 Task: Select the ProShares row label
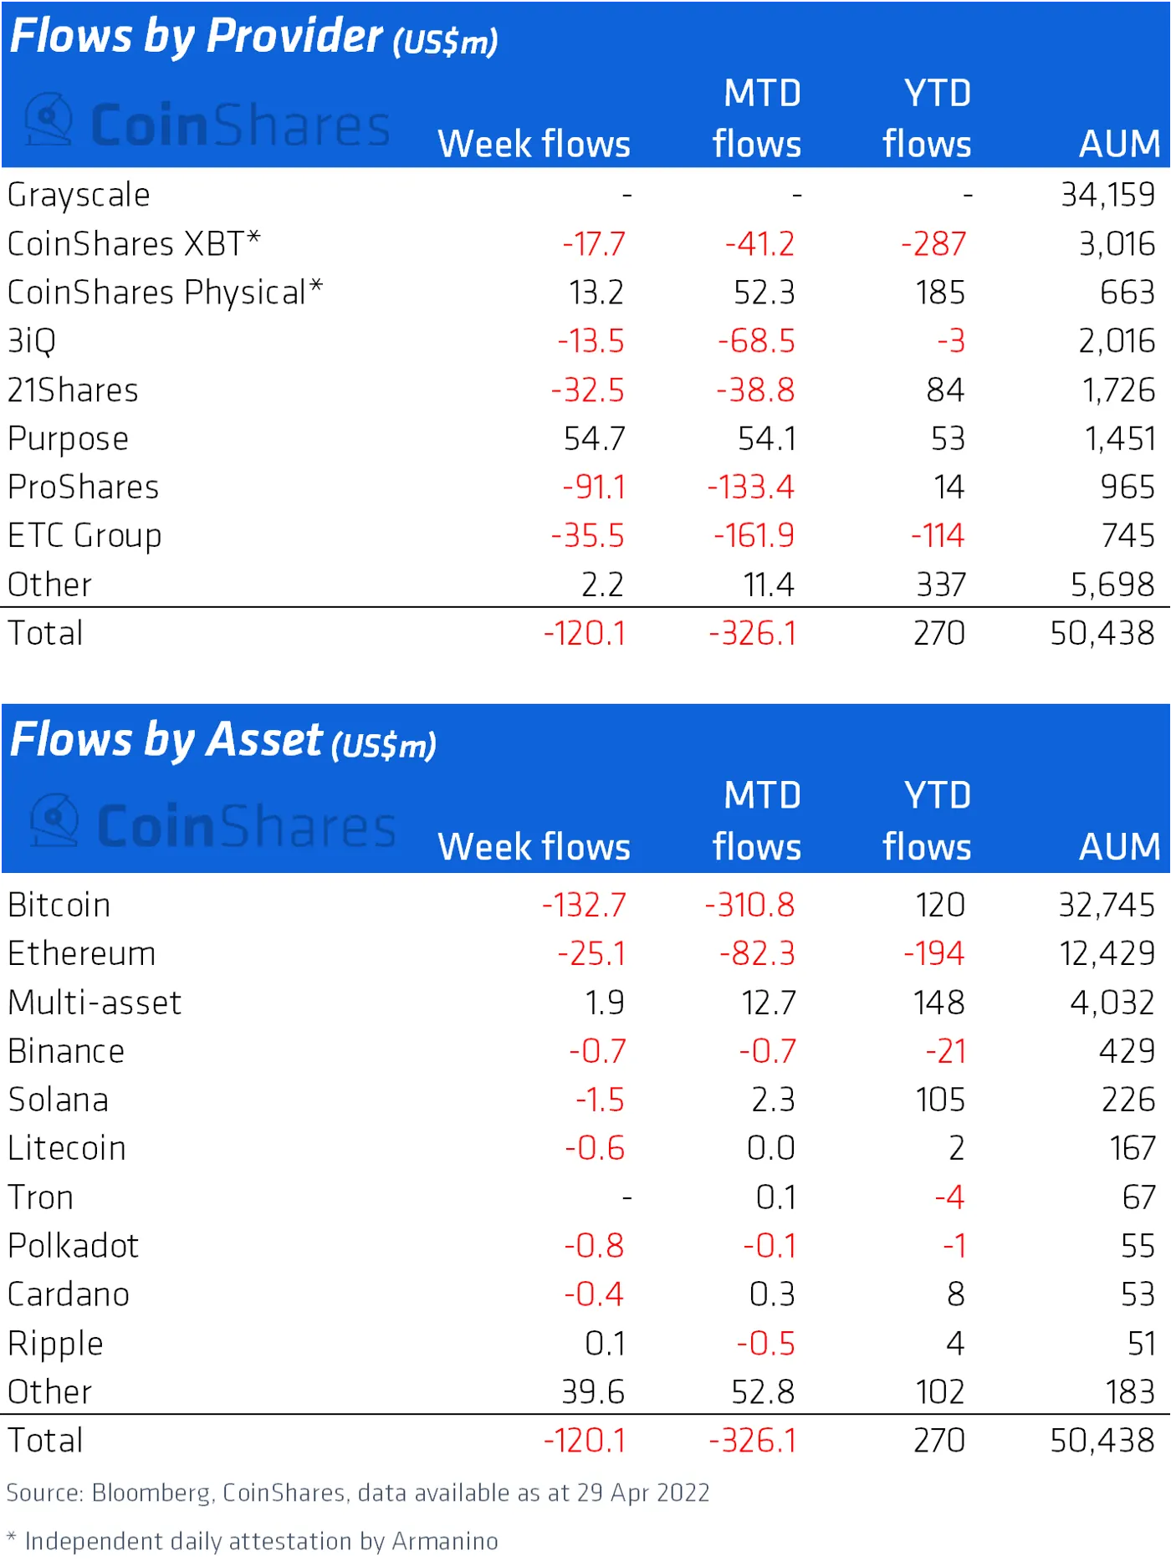point(83,487)
